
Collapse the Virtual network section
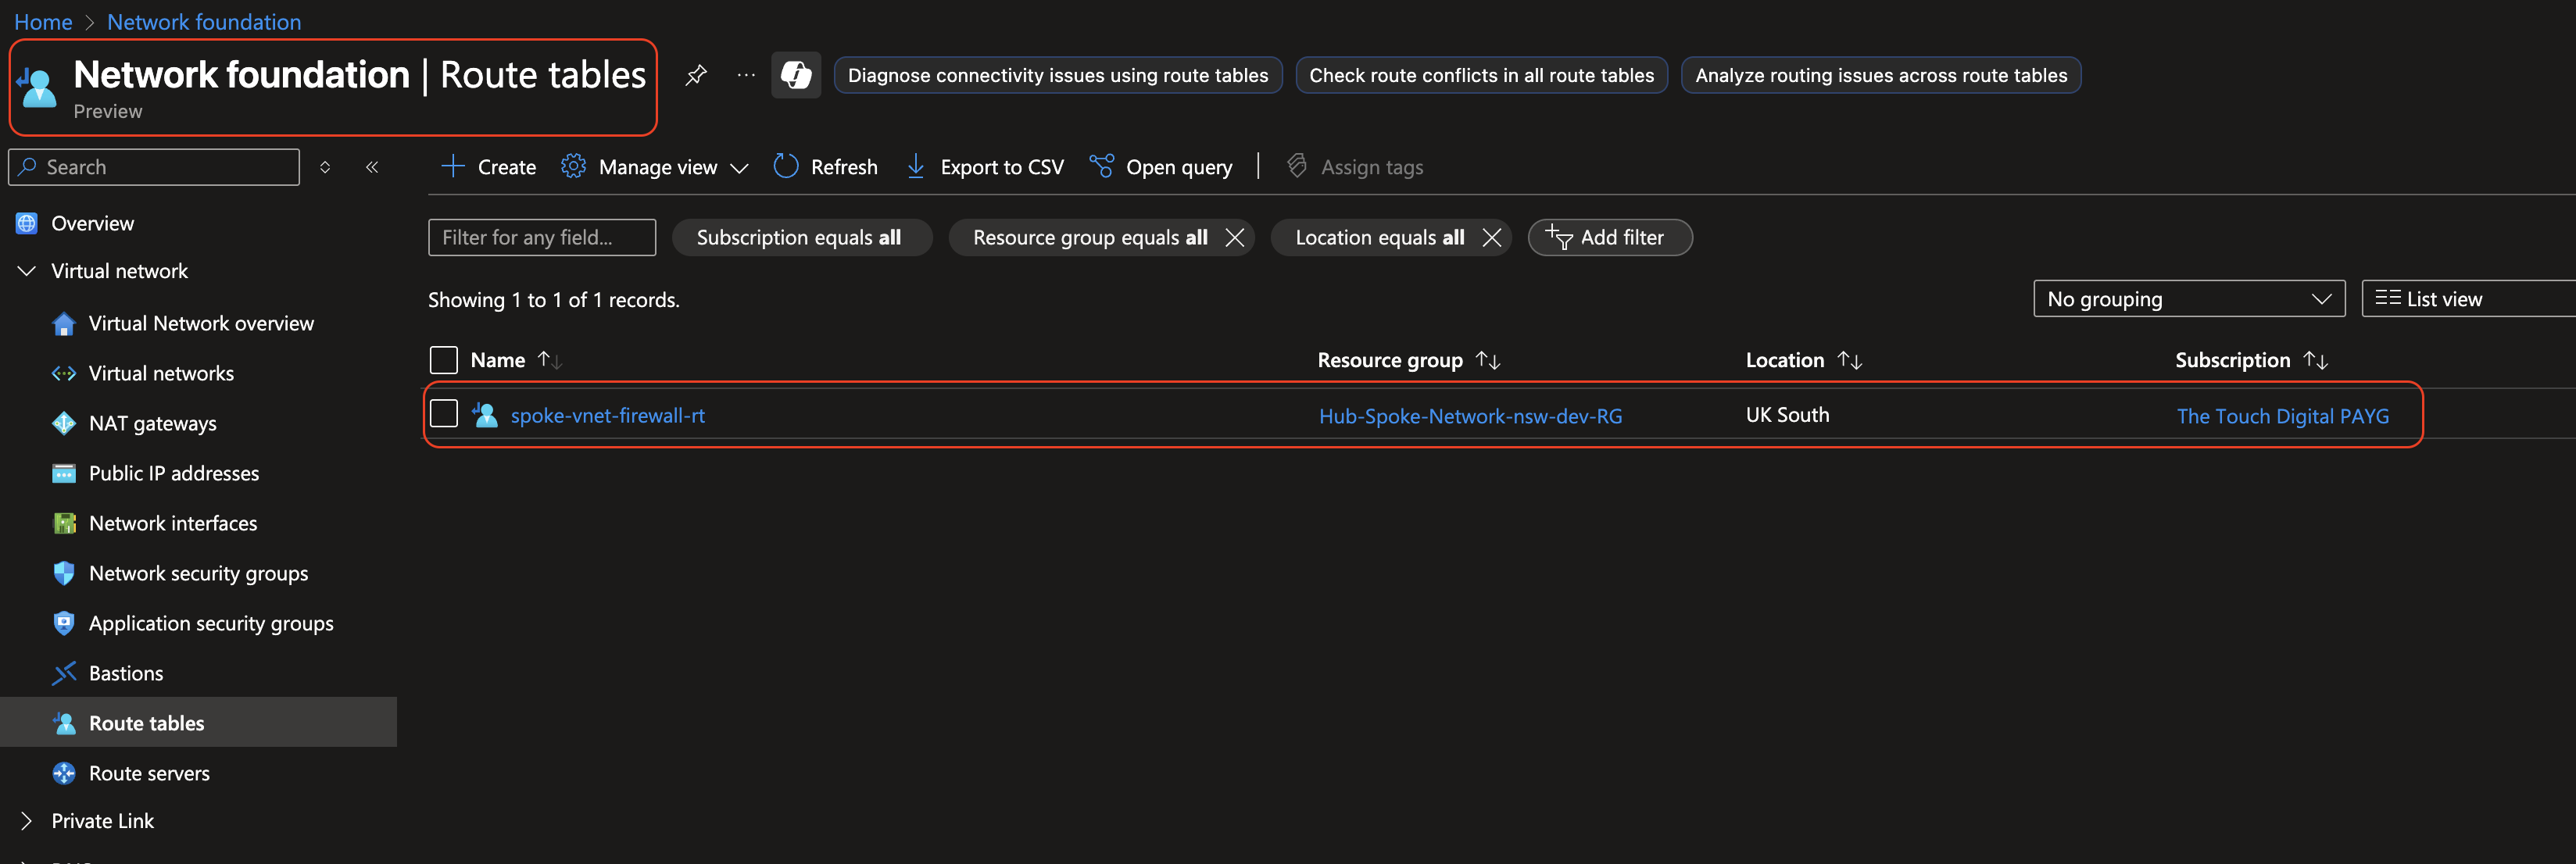click(26, 271)
